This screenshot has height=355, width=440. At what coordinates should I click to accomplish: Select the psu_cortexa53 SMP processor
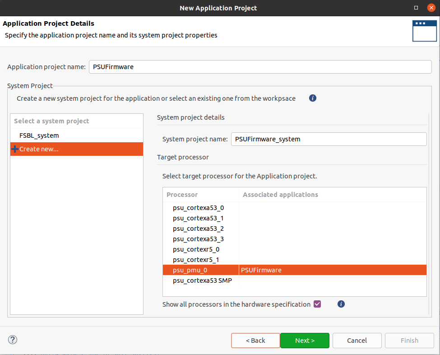[202, 280]
